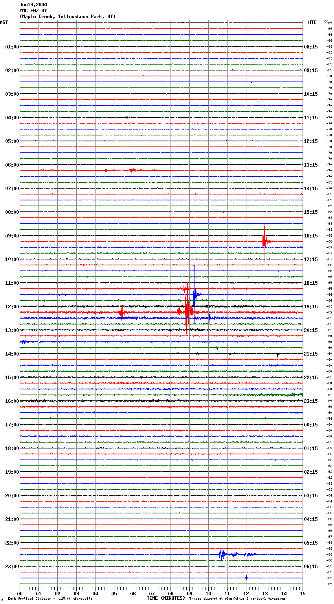Select the 03:00 MST time label

pos(12,94)
